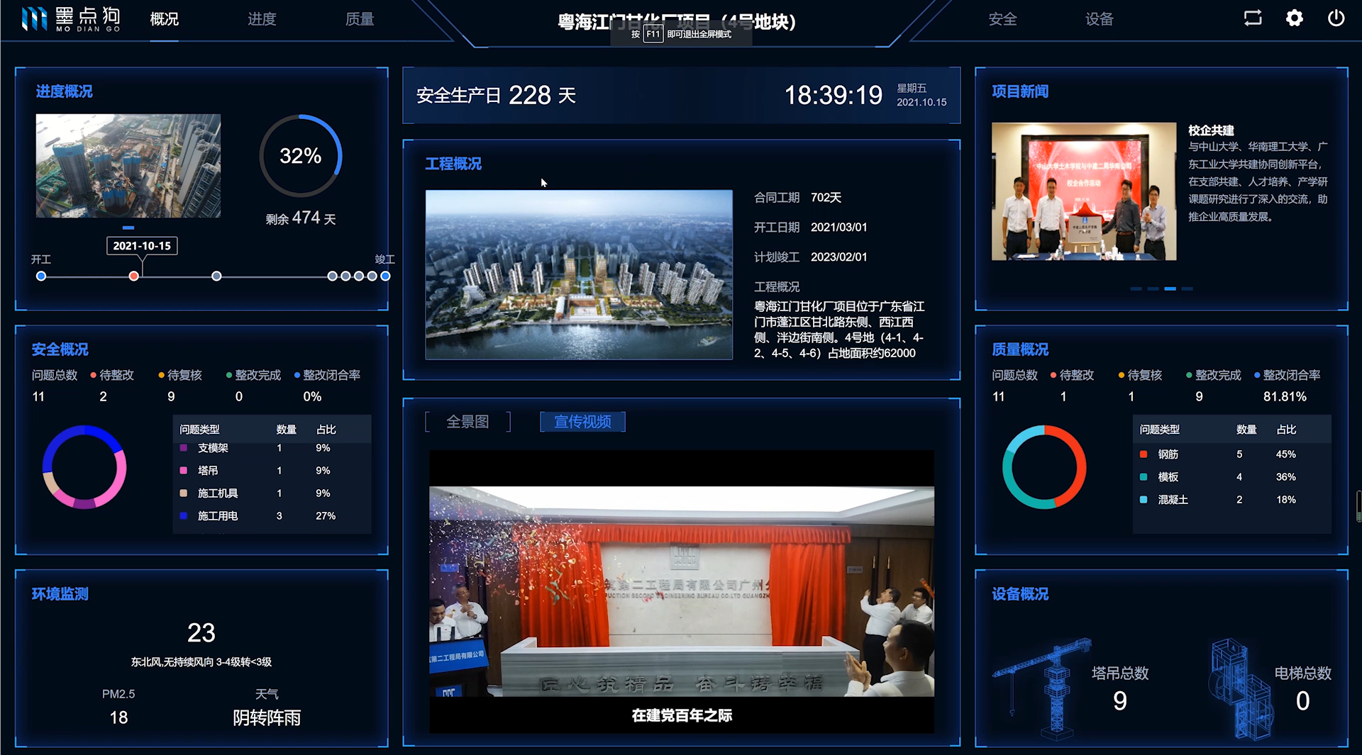The image size is (1362, 755).
Task: Click the construction site aerial photo thumbnail
Action: (128, 166)
